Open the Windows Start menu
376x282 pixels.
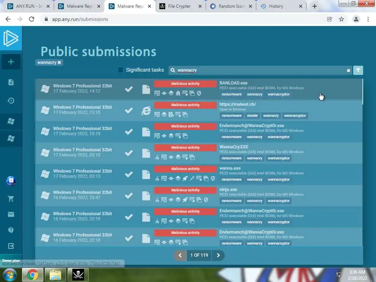[x=10, y=275]
